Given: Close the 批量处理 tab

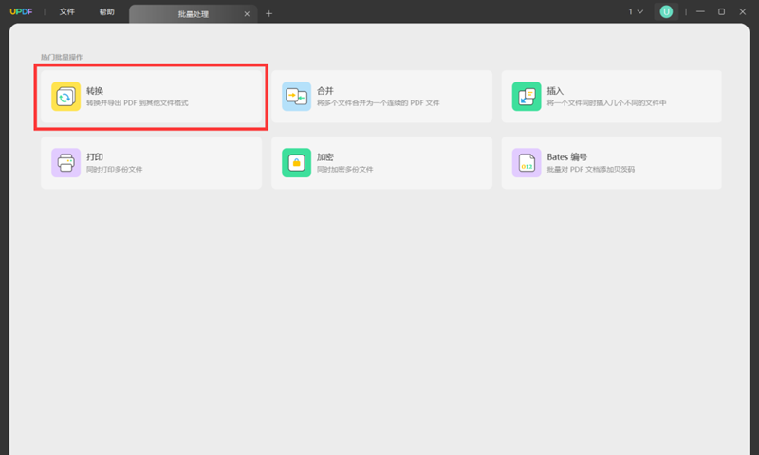Looking at the screenshot, I should [x=247, y=14].
